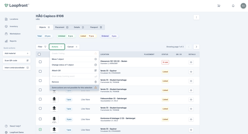
Task: Click the Add material button
Action: pyautogui.click(x=17, y=53)
